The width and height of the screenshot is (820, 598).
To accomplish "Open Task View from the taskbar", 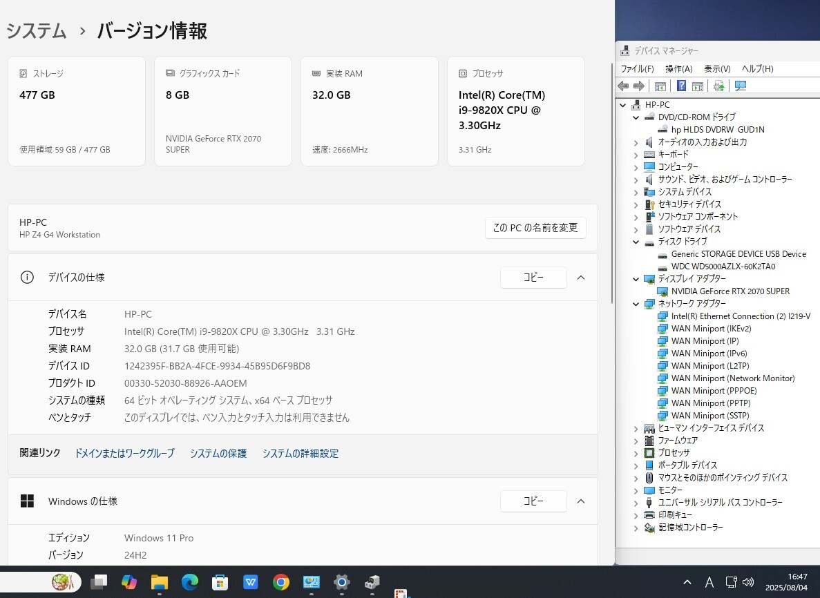I will 99,582.
